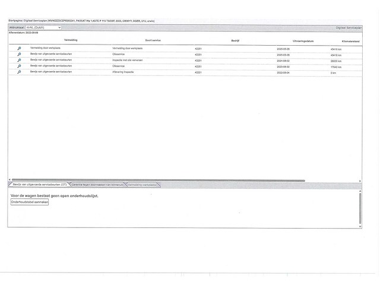Open details of Vermelding door werkplaats row
The width and height of the screenshot is (380, 285).
19,48
